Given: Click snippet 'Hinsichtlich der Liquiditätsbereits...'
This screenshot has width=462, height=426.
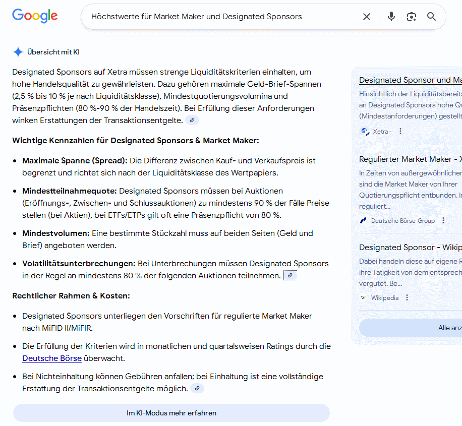Looking at the screenshot, I should (x=411, y=105).
